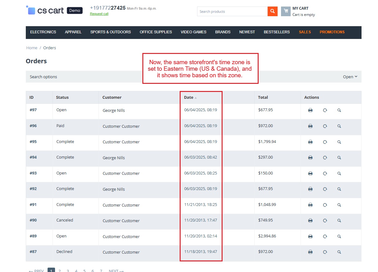Image resolution: width=378 pixels, height=272 pixels.
Task: Focus the Search products field
Action: pyautogui.click(x=232, y=12)
